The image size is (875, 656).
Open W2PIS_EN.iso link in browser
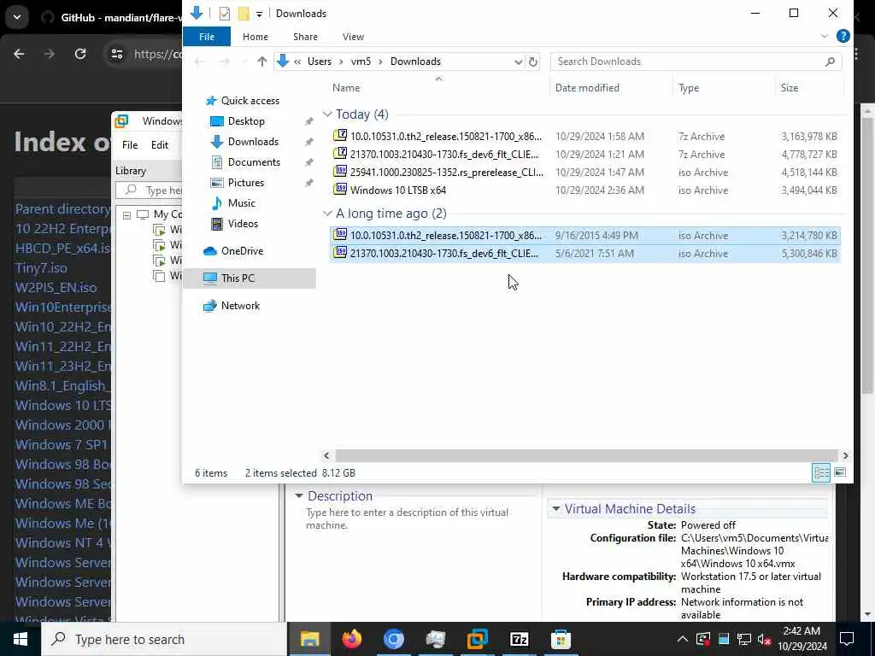click(56, 287)
